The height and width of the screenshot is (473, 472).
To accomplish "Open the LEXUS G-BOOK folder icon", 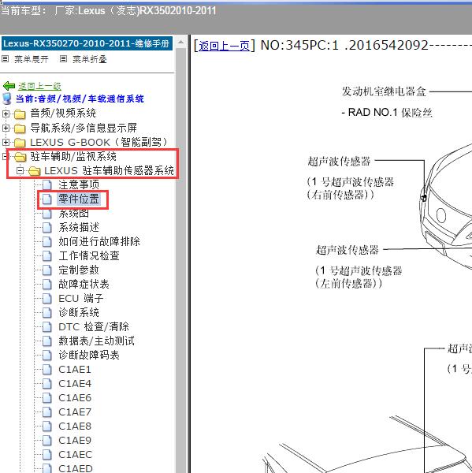I will 20,143.
